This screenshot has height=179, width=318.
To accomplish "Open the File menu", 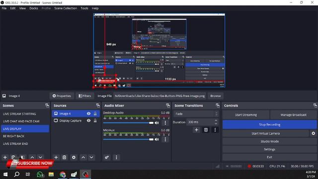I will click(4, 8).
